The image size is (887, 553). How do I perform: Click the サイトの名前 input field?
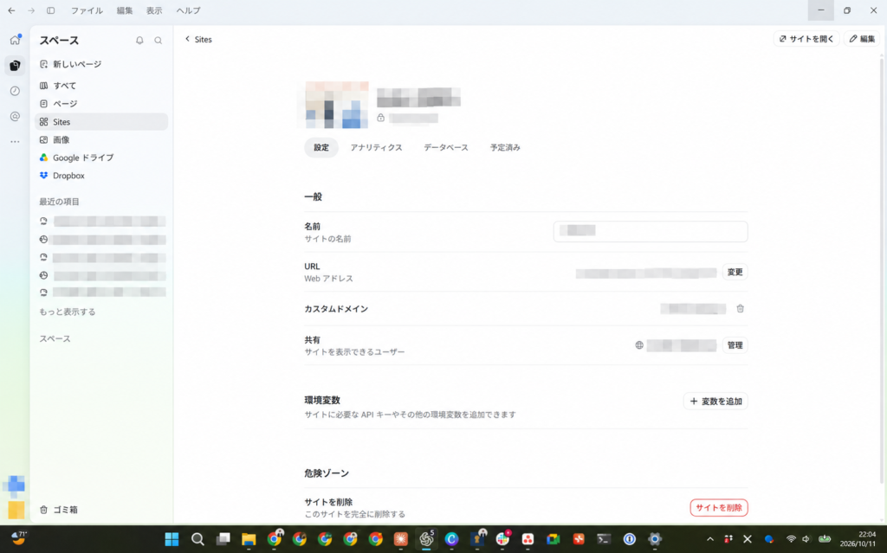coord(651,231)
